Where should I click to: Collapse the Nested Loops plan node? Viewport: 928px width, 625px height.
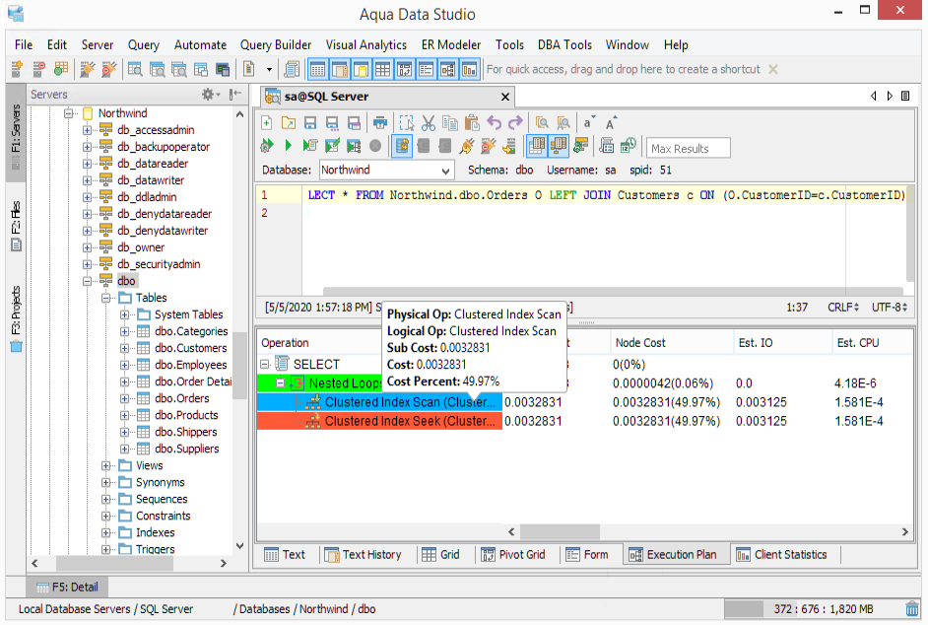[x=282, y=382]
